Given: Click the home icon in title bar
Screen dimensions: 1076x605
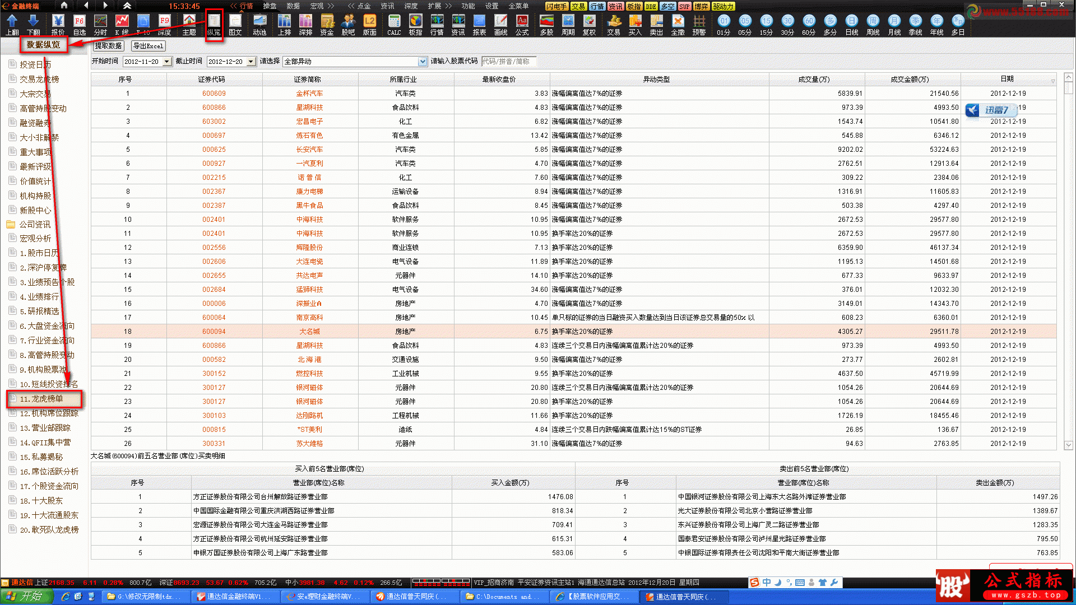Looking at the screenshot, I should pyautogui.click(x=64, y=5).
